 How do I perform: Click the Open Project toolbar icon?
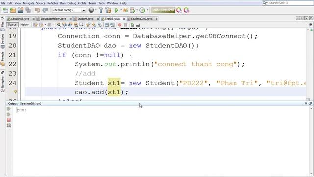tap(20, 10)
